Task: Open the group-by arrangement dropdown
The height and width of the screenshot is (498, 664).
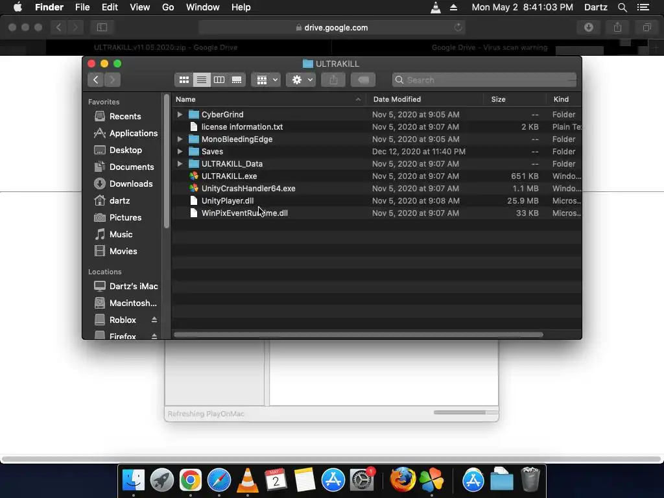Action: (x=266, y=80)
